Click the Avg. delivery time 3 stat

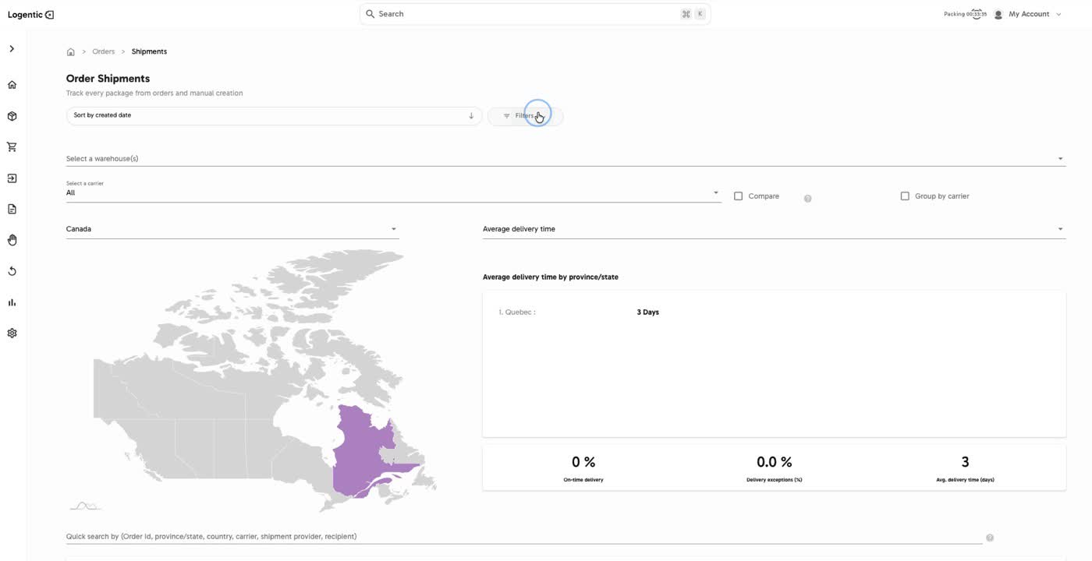pos(965,468)
